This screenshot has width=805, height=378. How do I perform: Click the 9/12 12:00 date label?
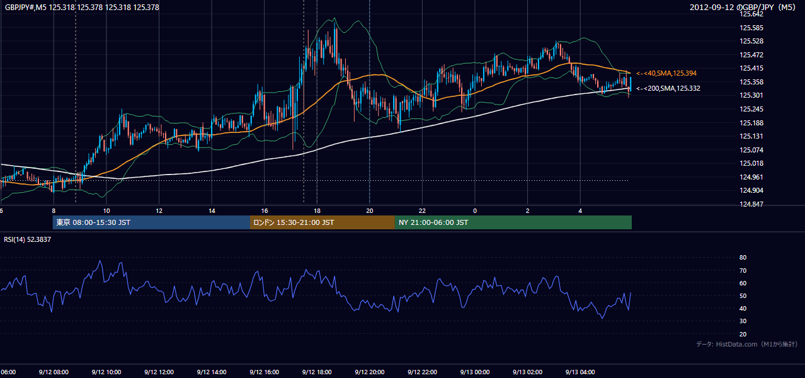click(159, 372)
